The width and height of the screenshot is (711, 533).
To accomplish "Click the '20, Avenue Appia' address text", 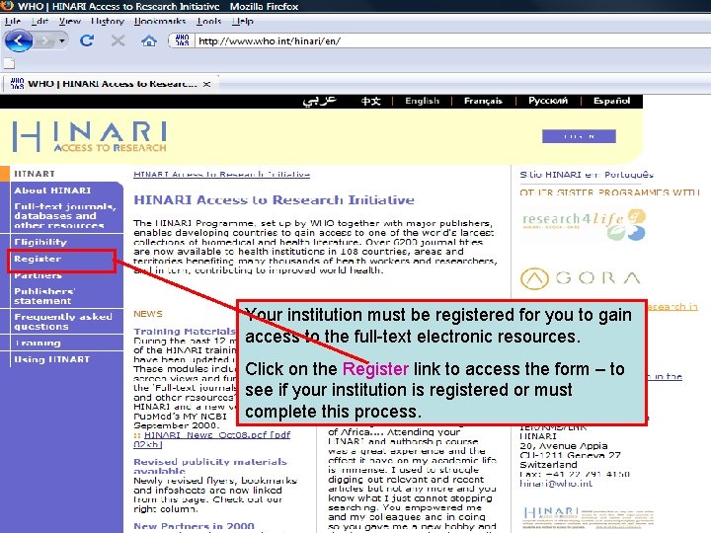I will tap(564, 445).
